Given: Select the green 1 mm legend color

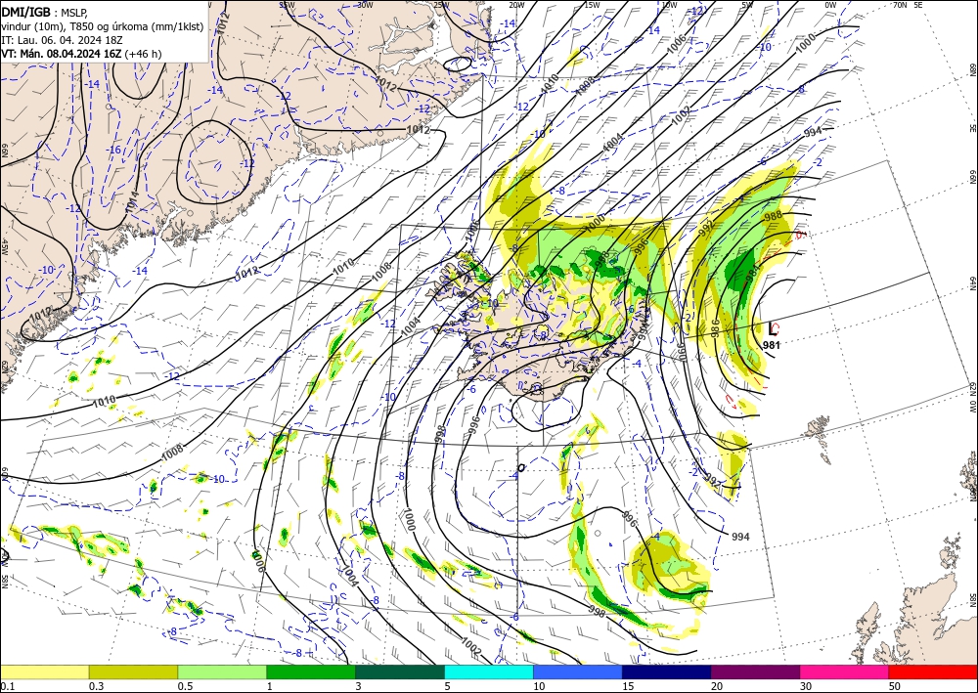Looking at the screenshot, I should click(311, 671).
